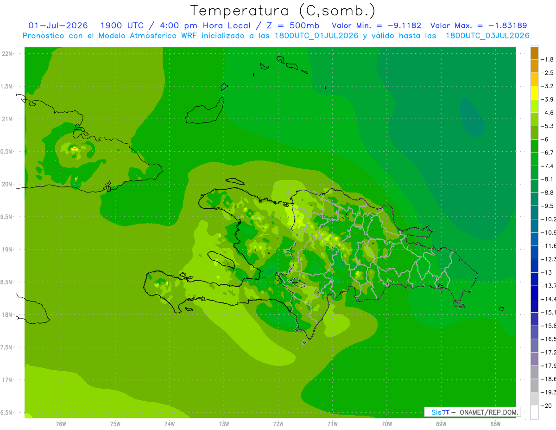Click the '-1.8' colorbar label
Viewport: 556px width, 430px height.
(547, 60)
